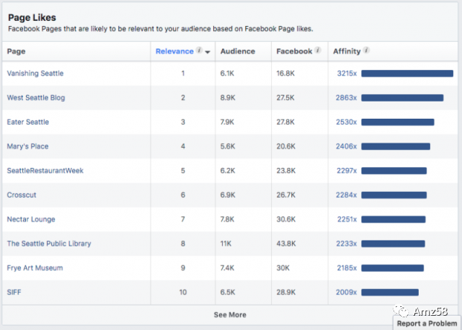The width and height of the screenshot is (462, 330).
Task: Click the 27.5K Facebook cell
Action: [285, 98]
